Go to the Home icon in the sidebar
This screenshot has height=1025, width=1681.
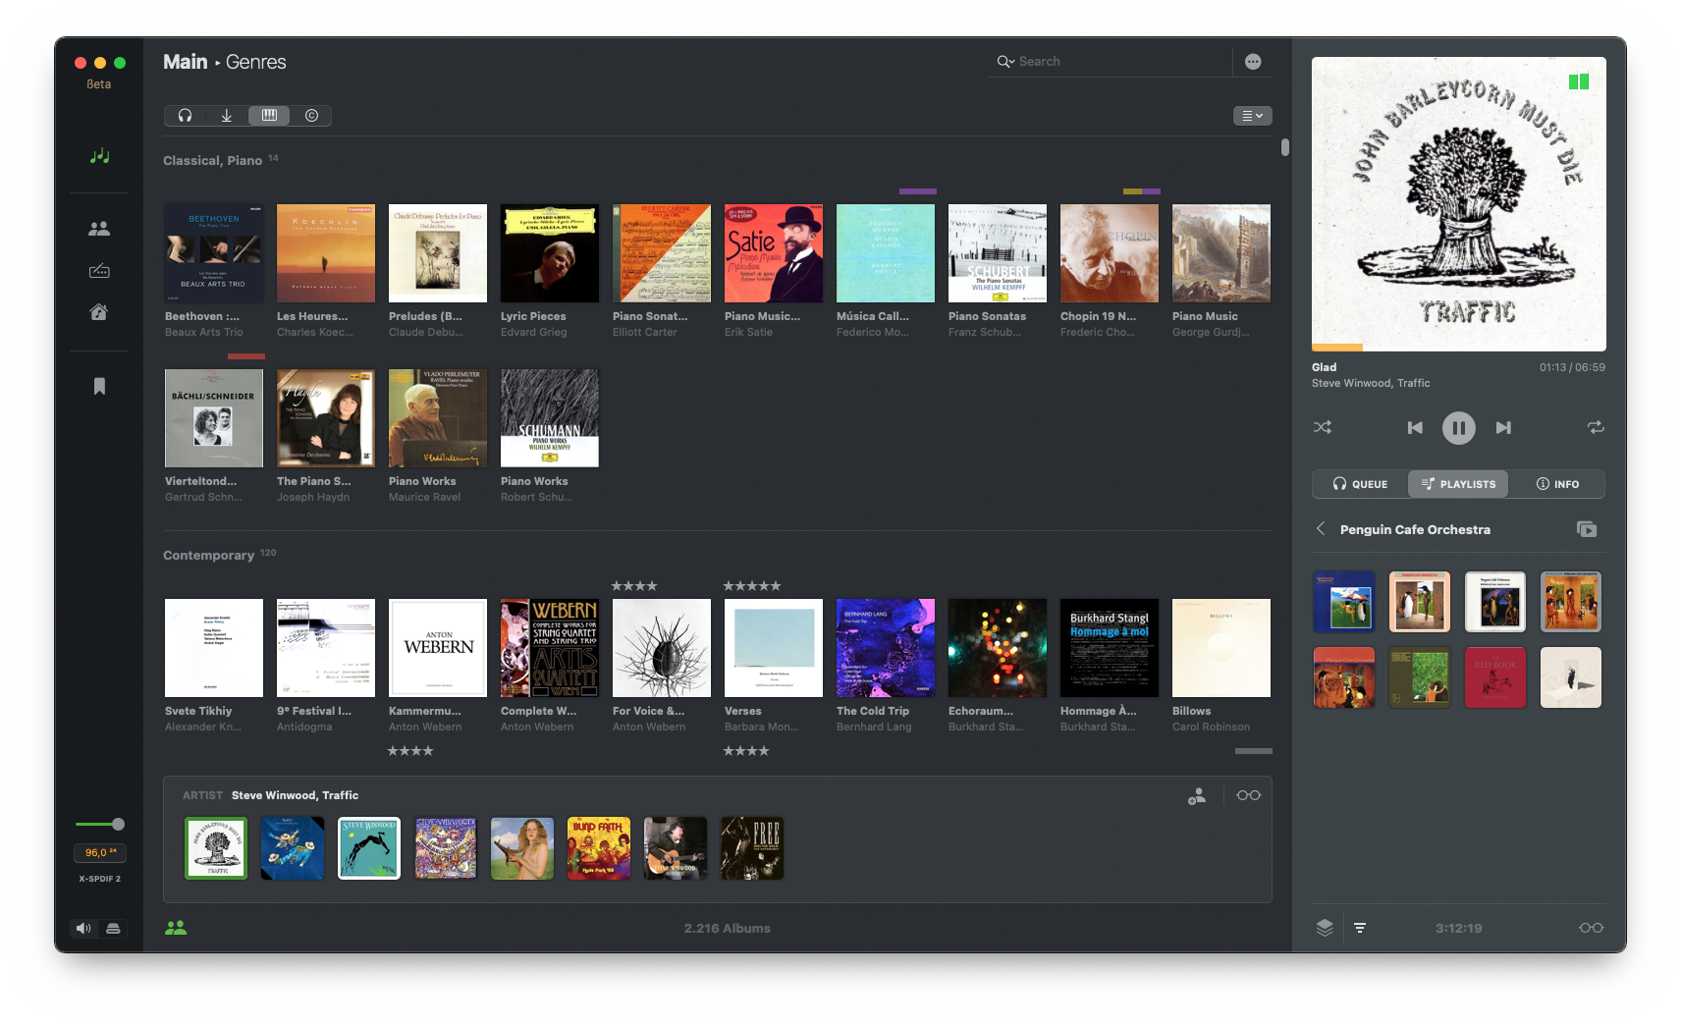[99, 312]
